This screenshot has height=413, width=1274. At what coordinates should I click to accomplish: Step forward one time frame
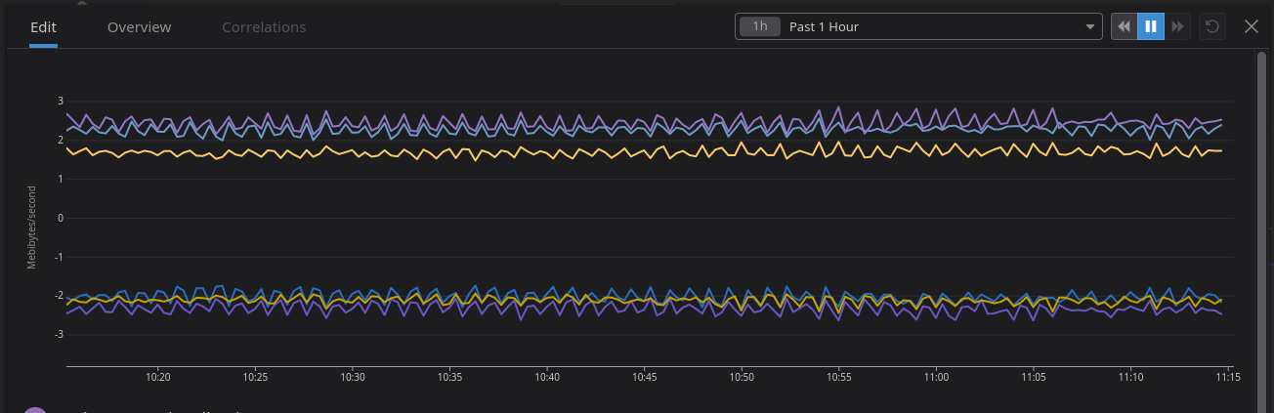click(1178, 26)
